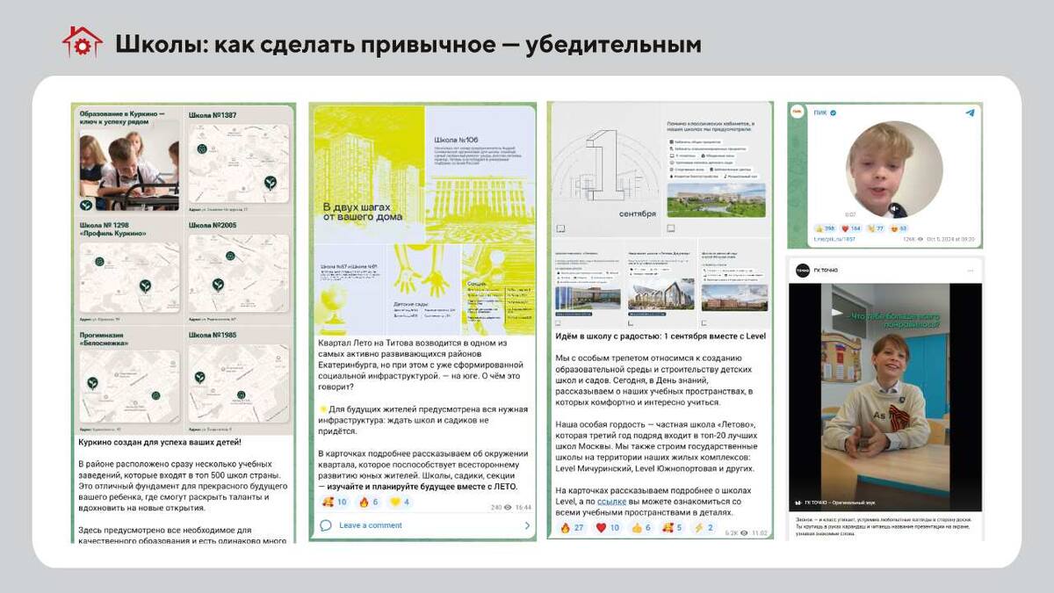Click the thumbs-up 6 reaction on Level post

pyautogui.click(x=641, y=528)
